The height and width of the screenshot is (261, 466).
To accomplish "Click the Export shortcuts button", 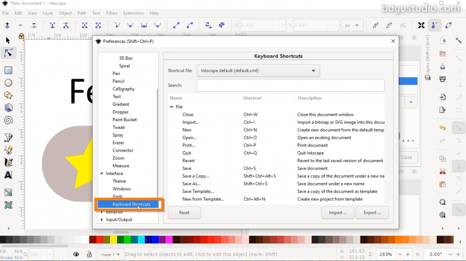I will (372, 213).
